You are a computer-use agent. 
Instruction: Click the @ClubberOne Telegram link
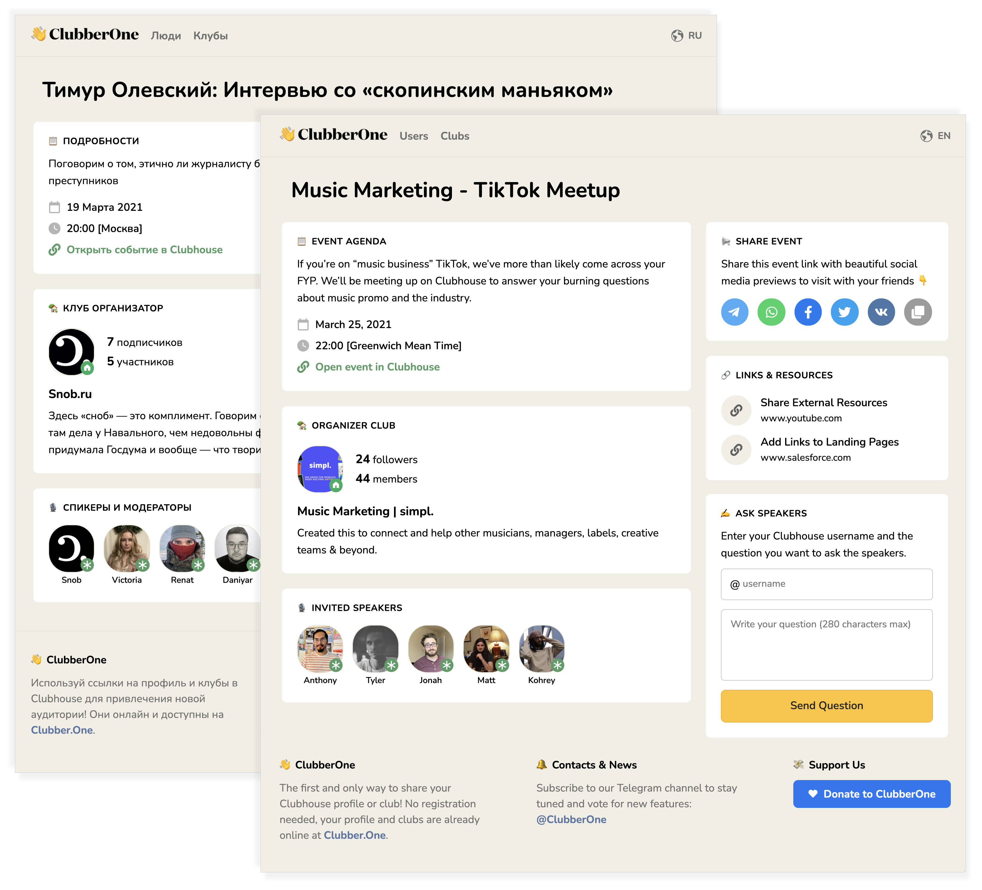pyautogui.click(x=571, y=819)
